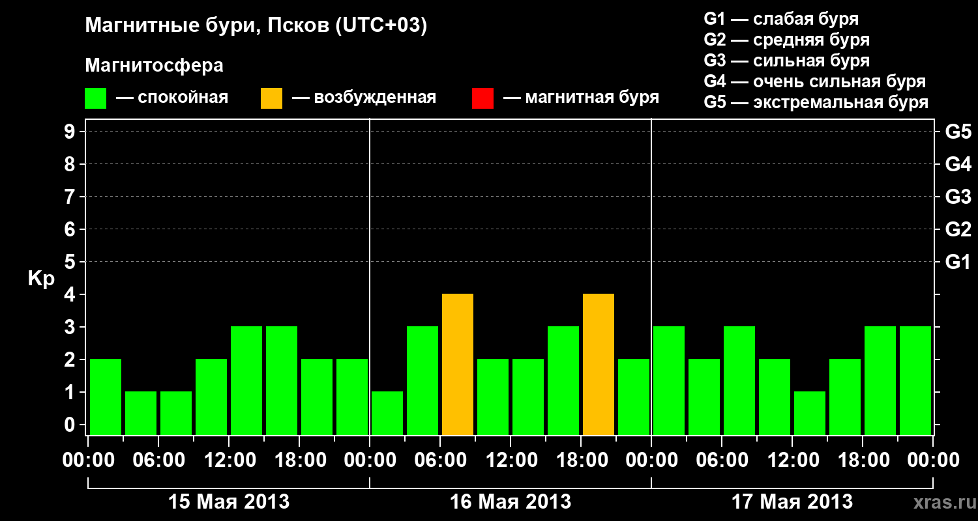Click the orange 'возбужденная' legend swatch
978x521 pixels.
[272, 98]
